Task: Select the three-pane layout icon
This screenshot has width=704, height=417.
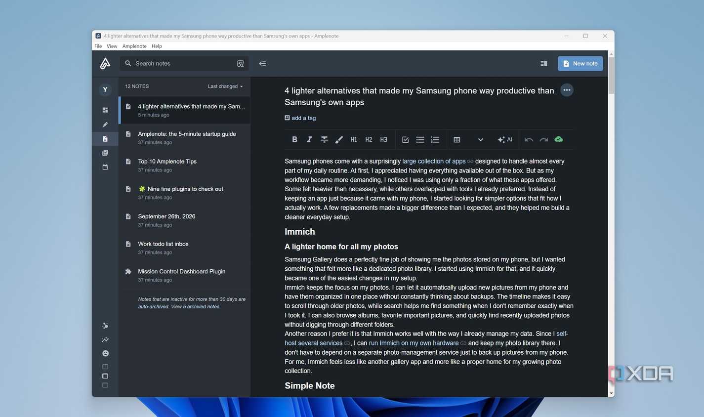Action: 105,367
